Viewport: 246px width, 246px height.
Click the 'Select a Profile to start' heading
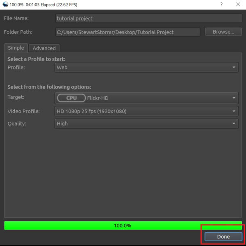36,59
